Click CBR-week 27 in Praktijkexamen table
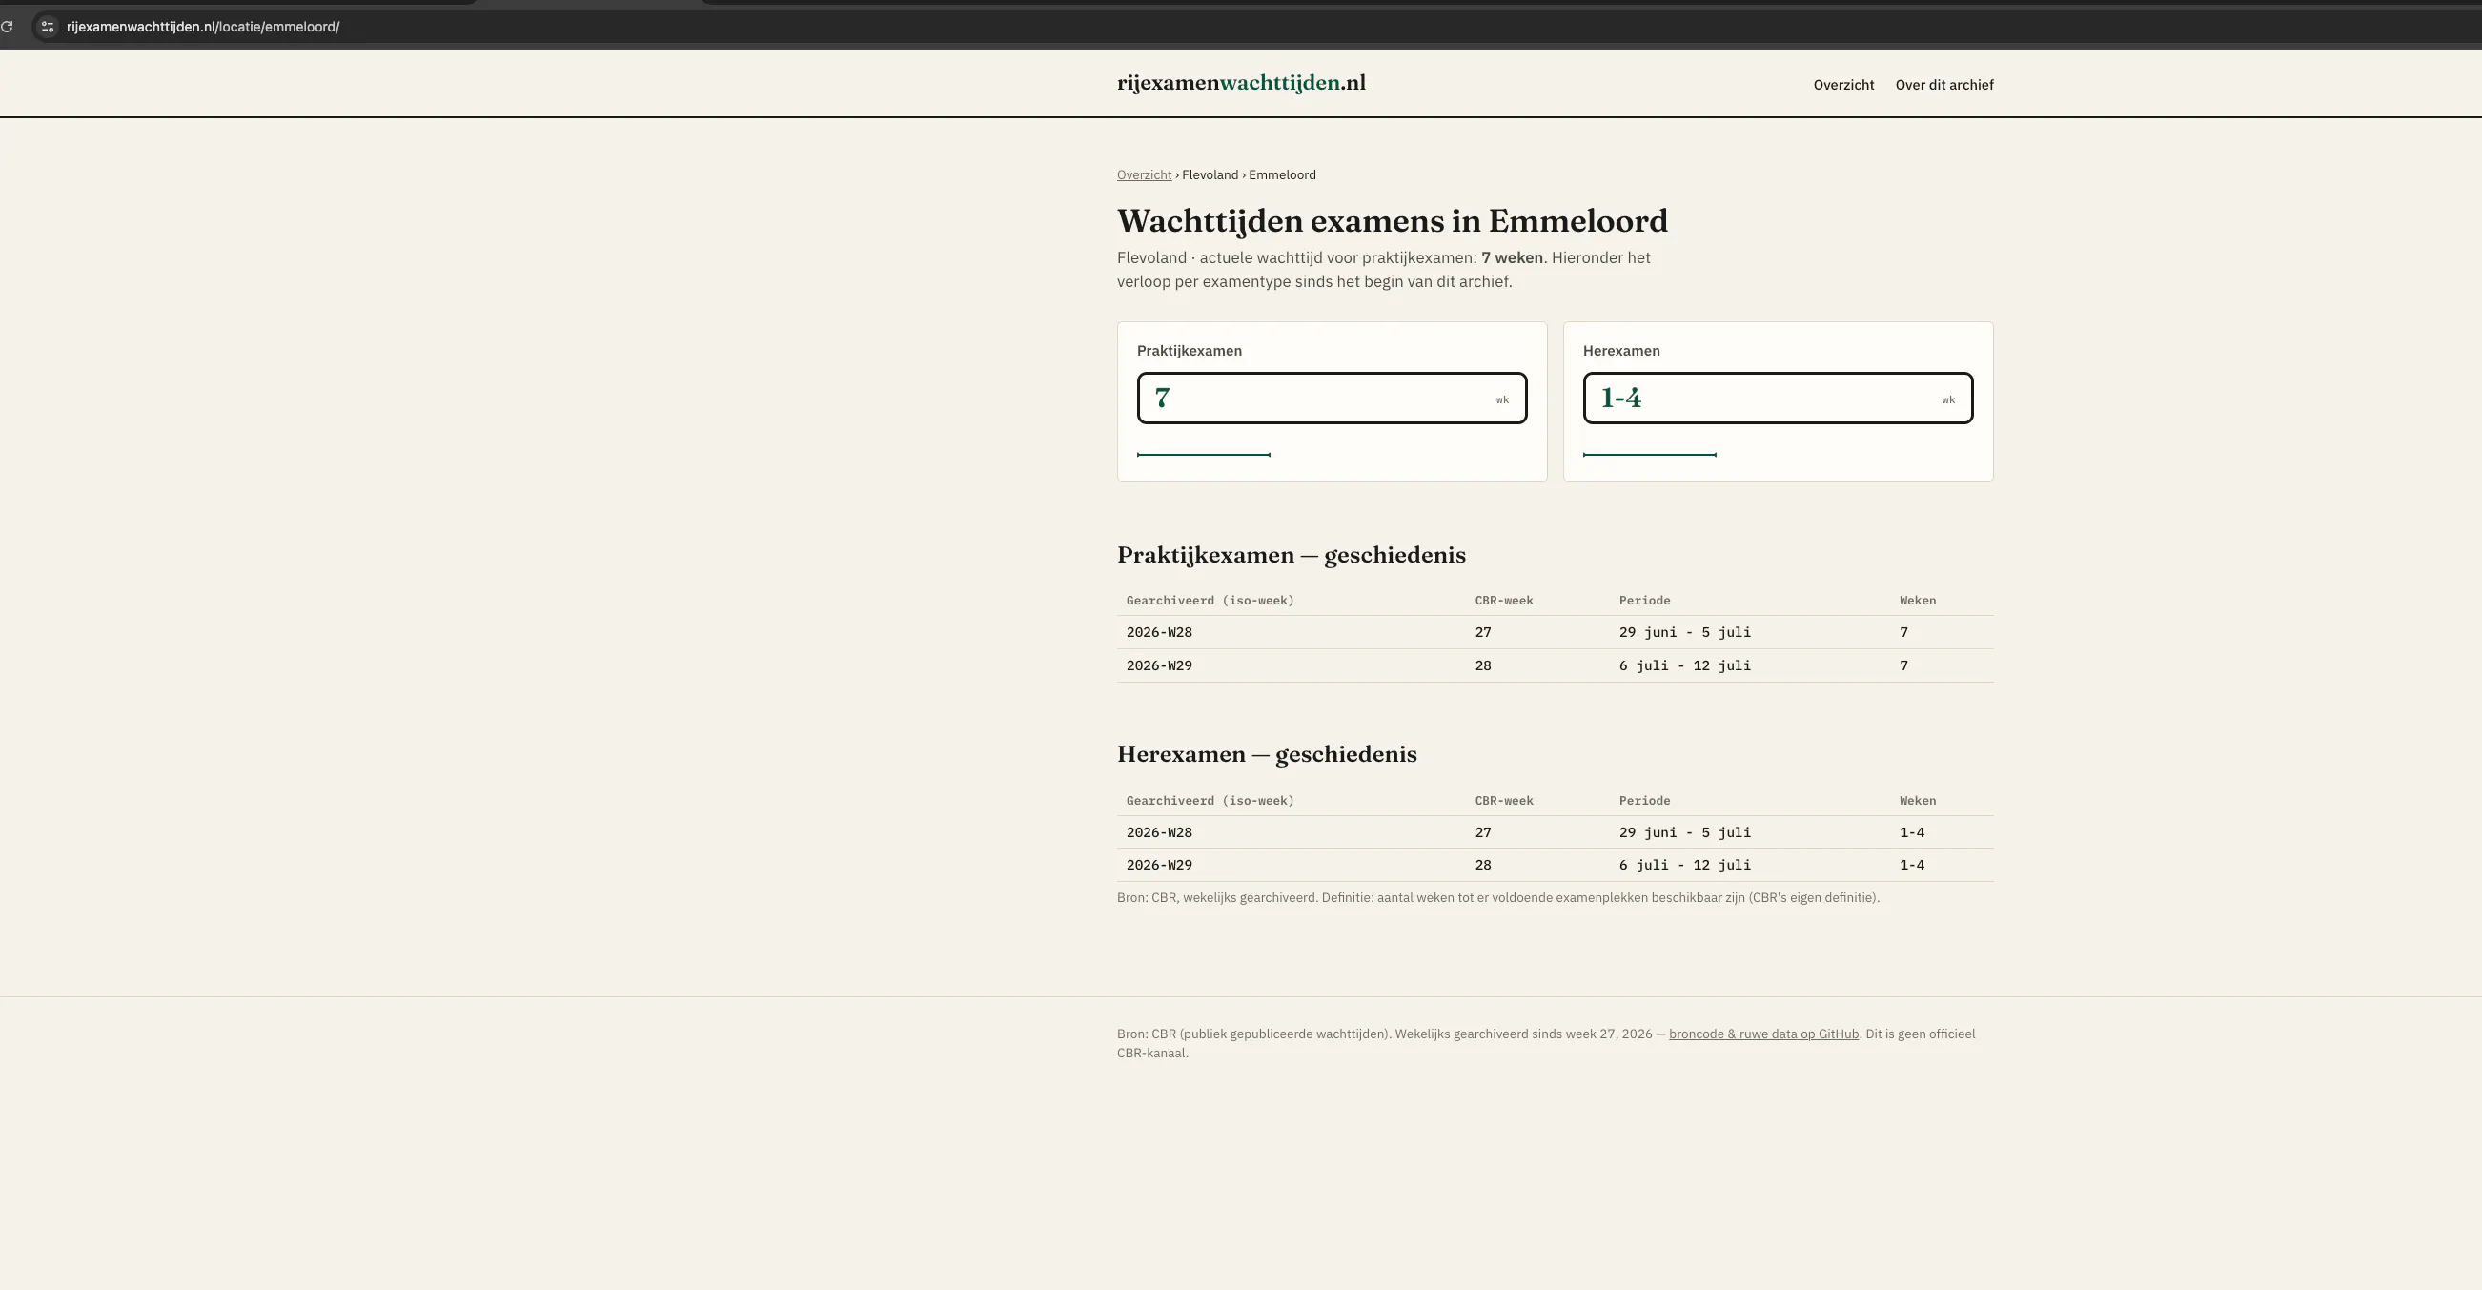 (1483, 632)
